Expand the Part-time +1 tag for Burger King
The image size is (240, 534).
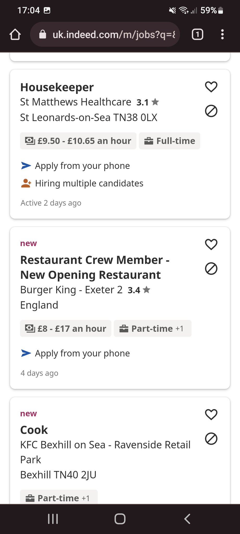(152, 329)
